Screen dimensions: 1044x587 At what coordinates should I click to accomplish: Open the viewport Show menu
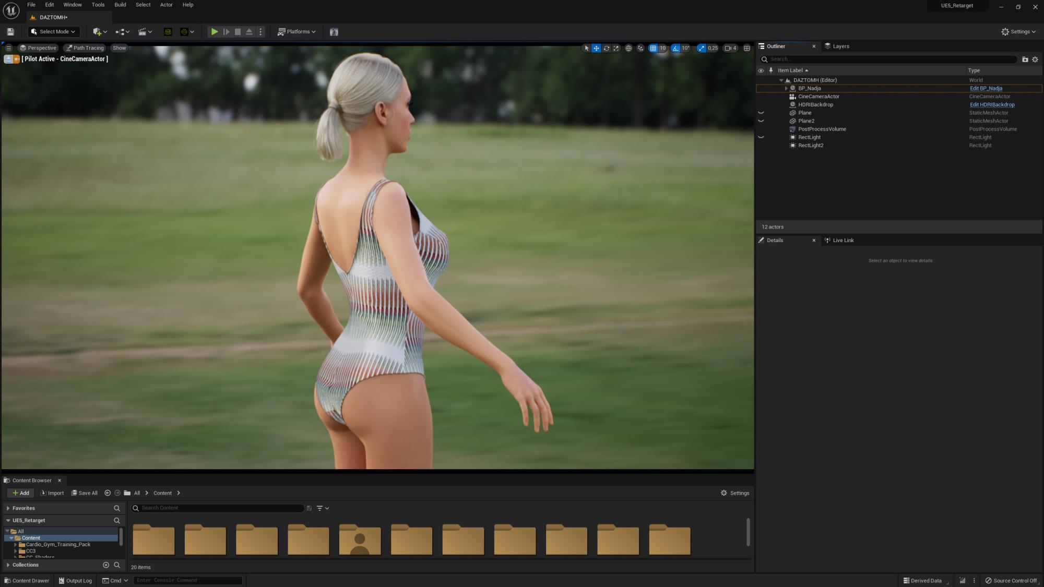119,48
